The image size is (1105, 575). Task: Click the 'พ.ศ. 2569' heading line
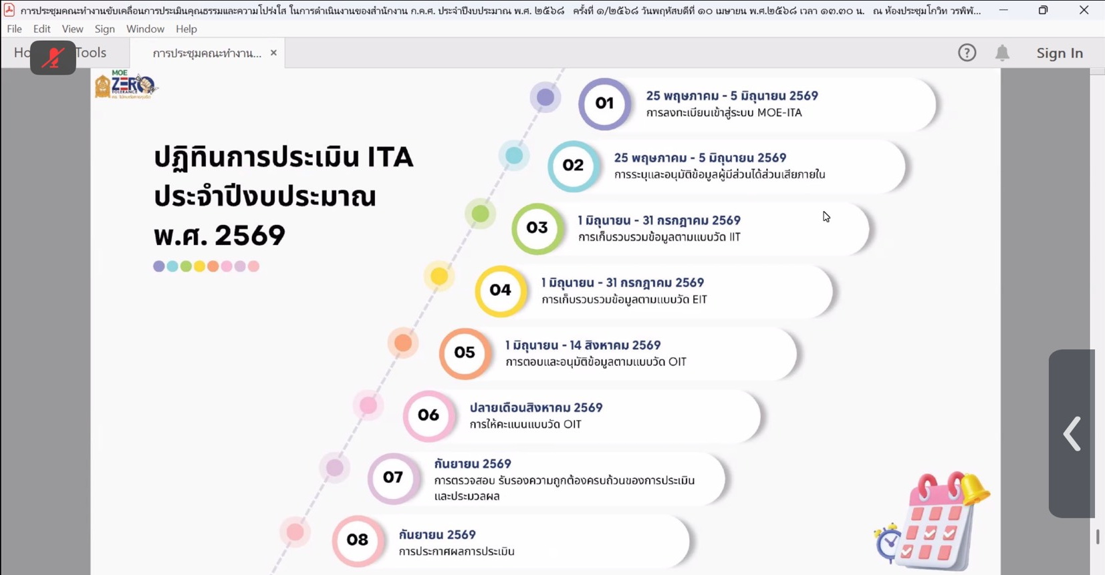point(219,235)
